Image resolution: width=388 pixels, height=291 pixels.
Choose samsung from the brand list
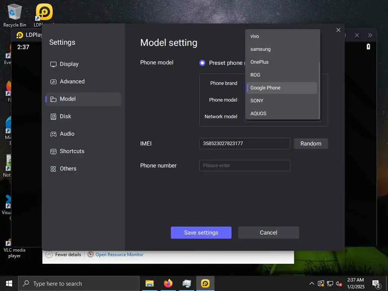(282, 49)
